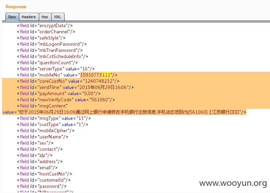Screen dimensions: 270x193
Task: Click the sex field line
Action: click(x=35, y=143)
